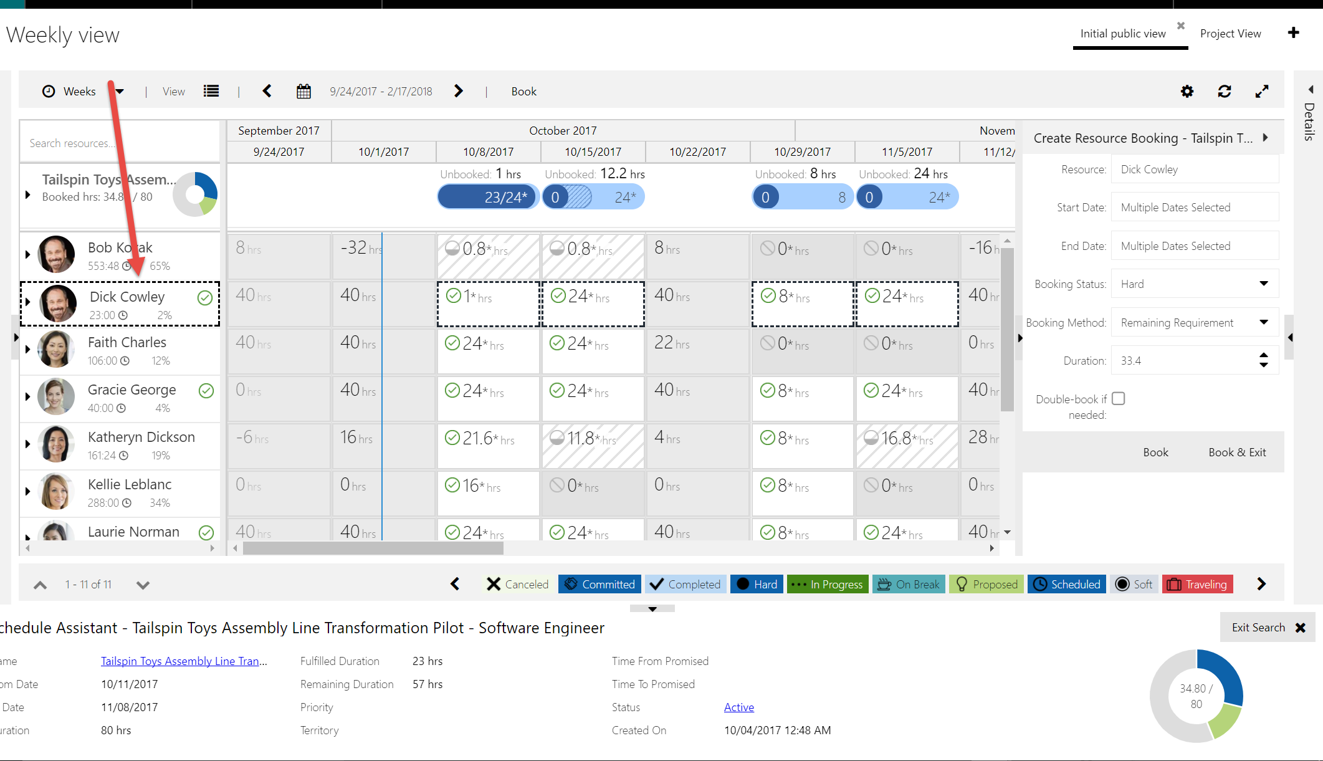This screenshot has width=1323, height=761.
Task: Close the Initial public view tab
Action: click(x=1180, y=26)
